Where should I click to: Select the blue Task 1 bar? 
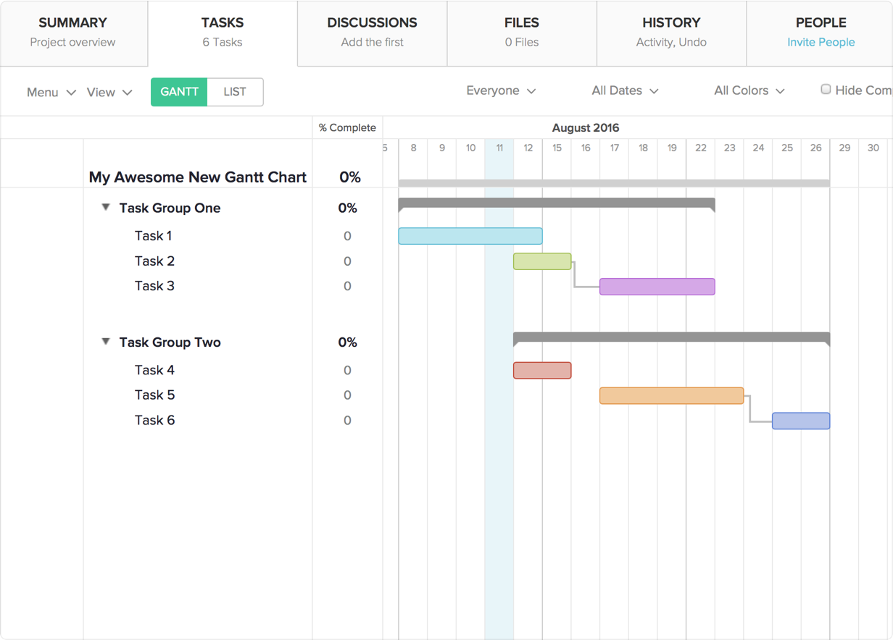pyautogui.click(x=470, y=236)
